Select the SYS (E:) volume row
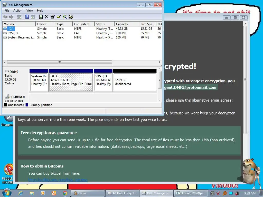Screen dimensions: 263x197 click(82, 33)
